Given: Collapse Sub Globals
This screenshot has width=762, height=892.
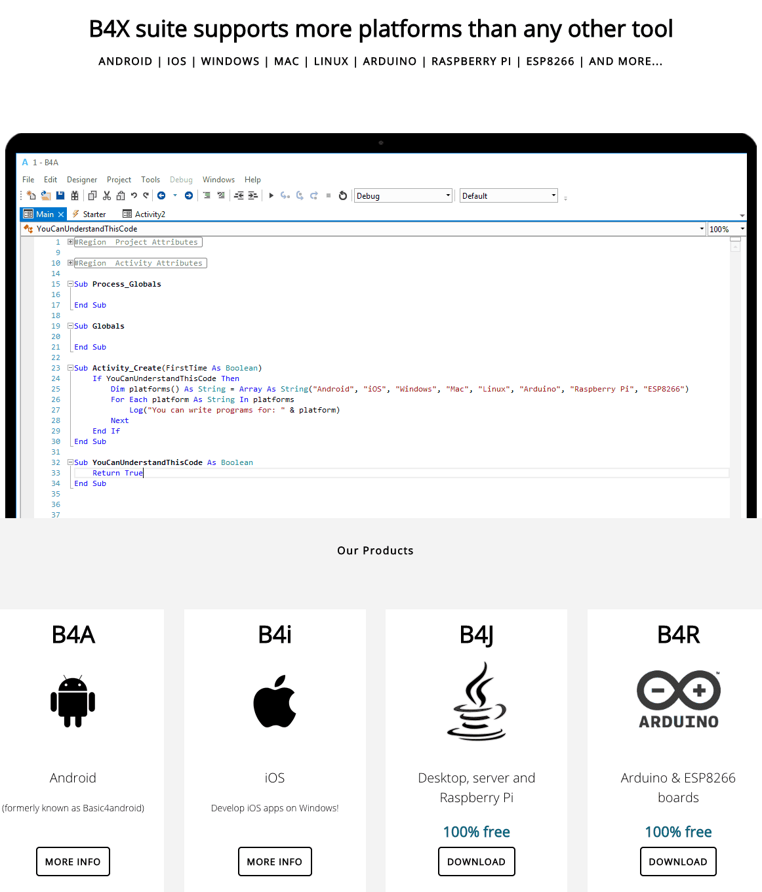Looking at the screenshot, I should coord(70,326).
